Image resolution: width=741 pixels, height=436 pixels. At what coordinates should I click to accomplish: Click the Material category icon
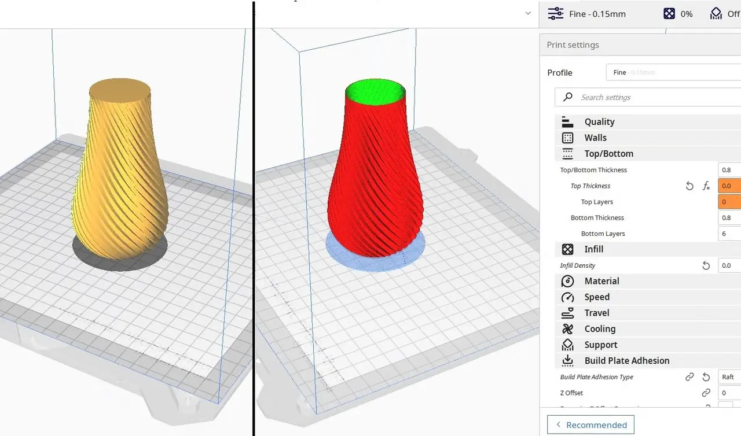coord(567,281)
